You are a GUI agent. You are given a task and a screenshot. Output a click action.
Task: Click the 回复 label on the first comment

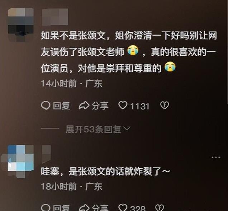[61, 106]
